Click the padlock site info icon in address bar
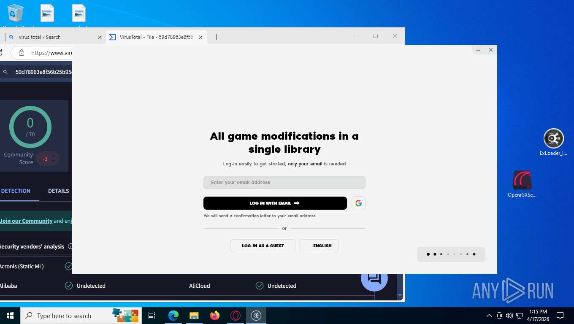Screen dimensions: 574x324 pyautogui.click(x=22, y=53)
